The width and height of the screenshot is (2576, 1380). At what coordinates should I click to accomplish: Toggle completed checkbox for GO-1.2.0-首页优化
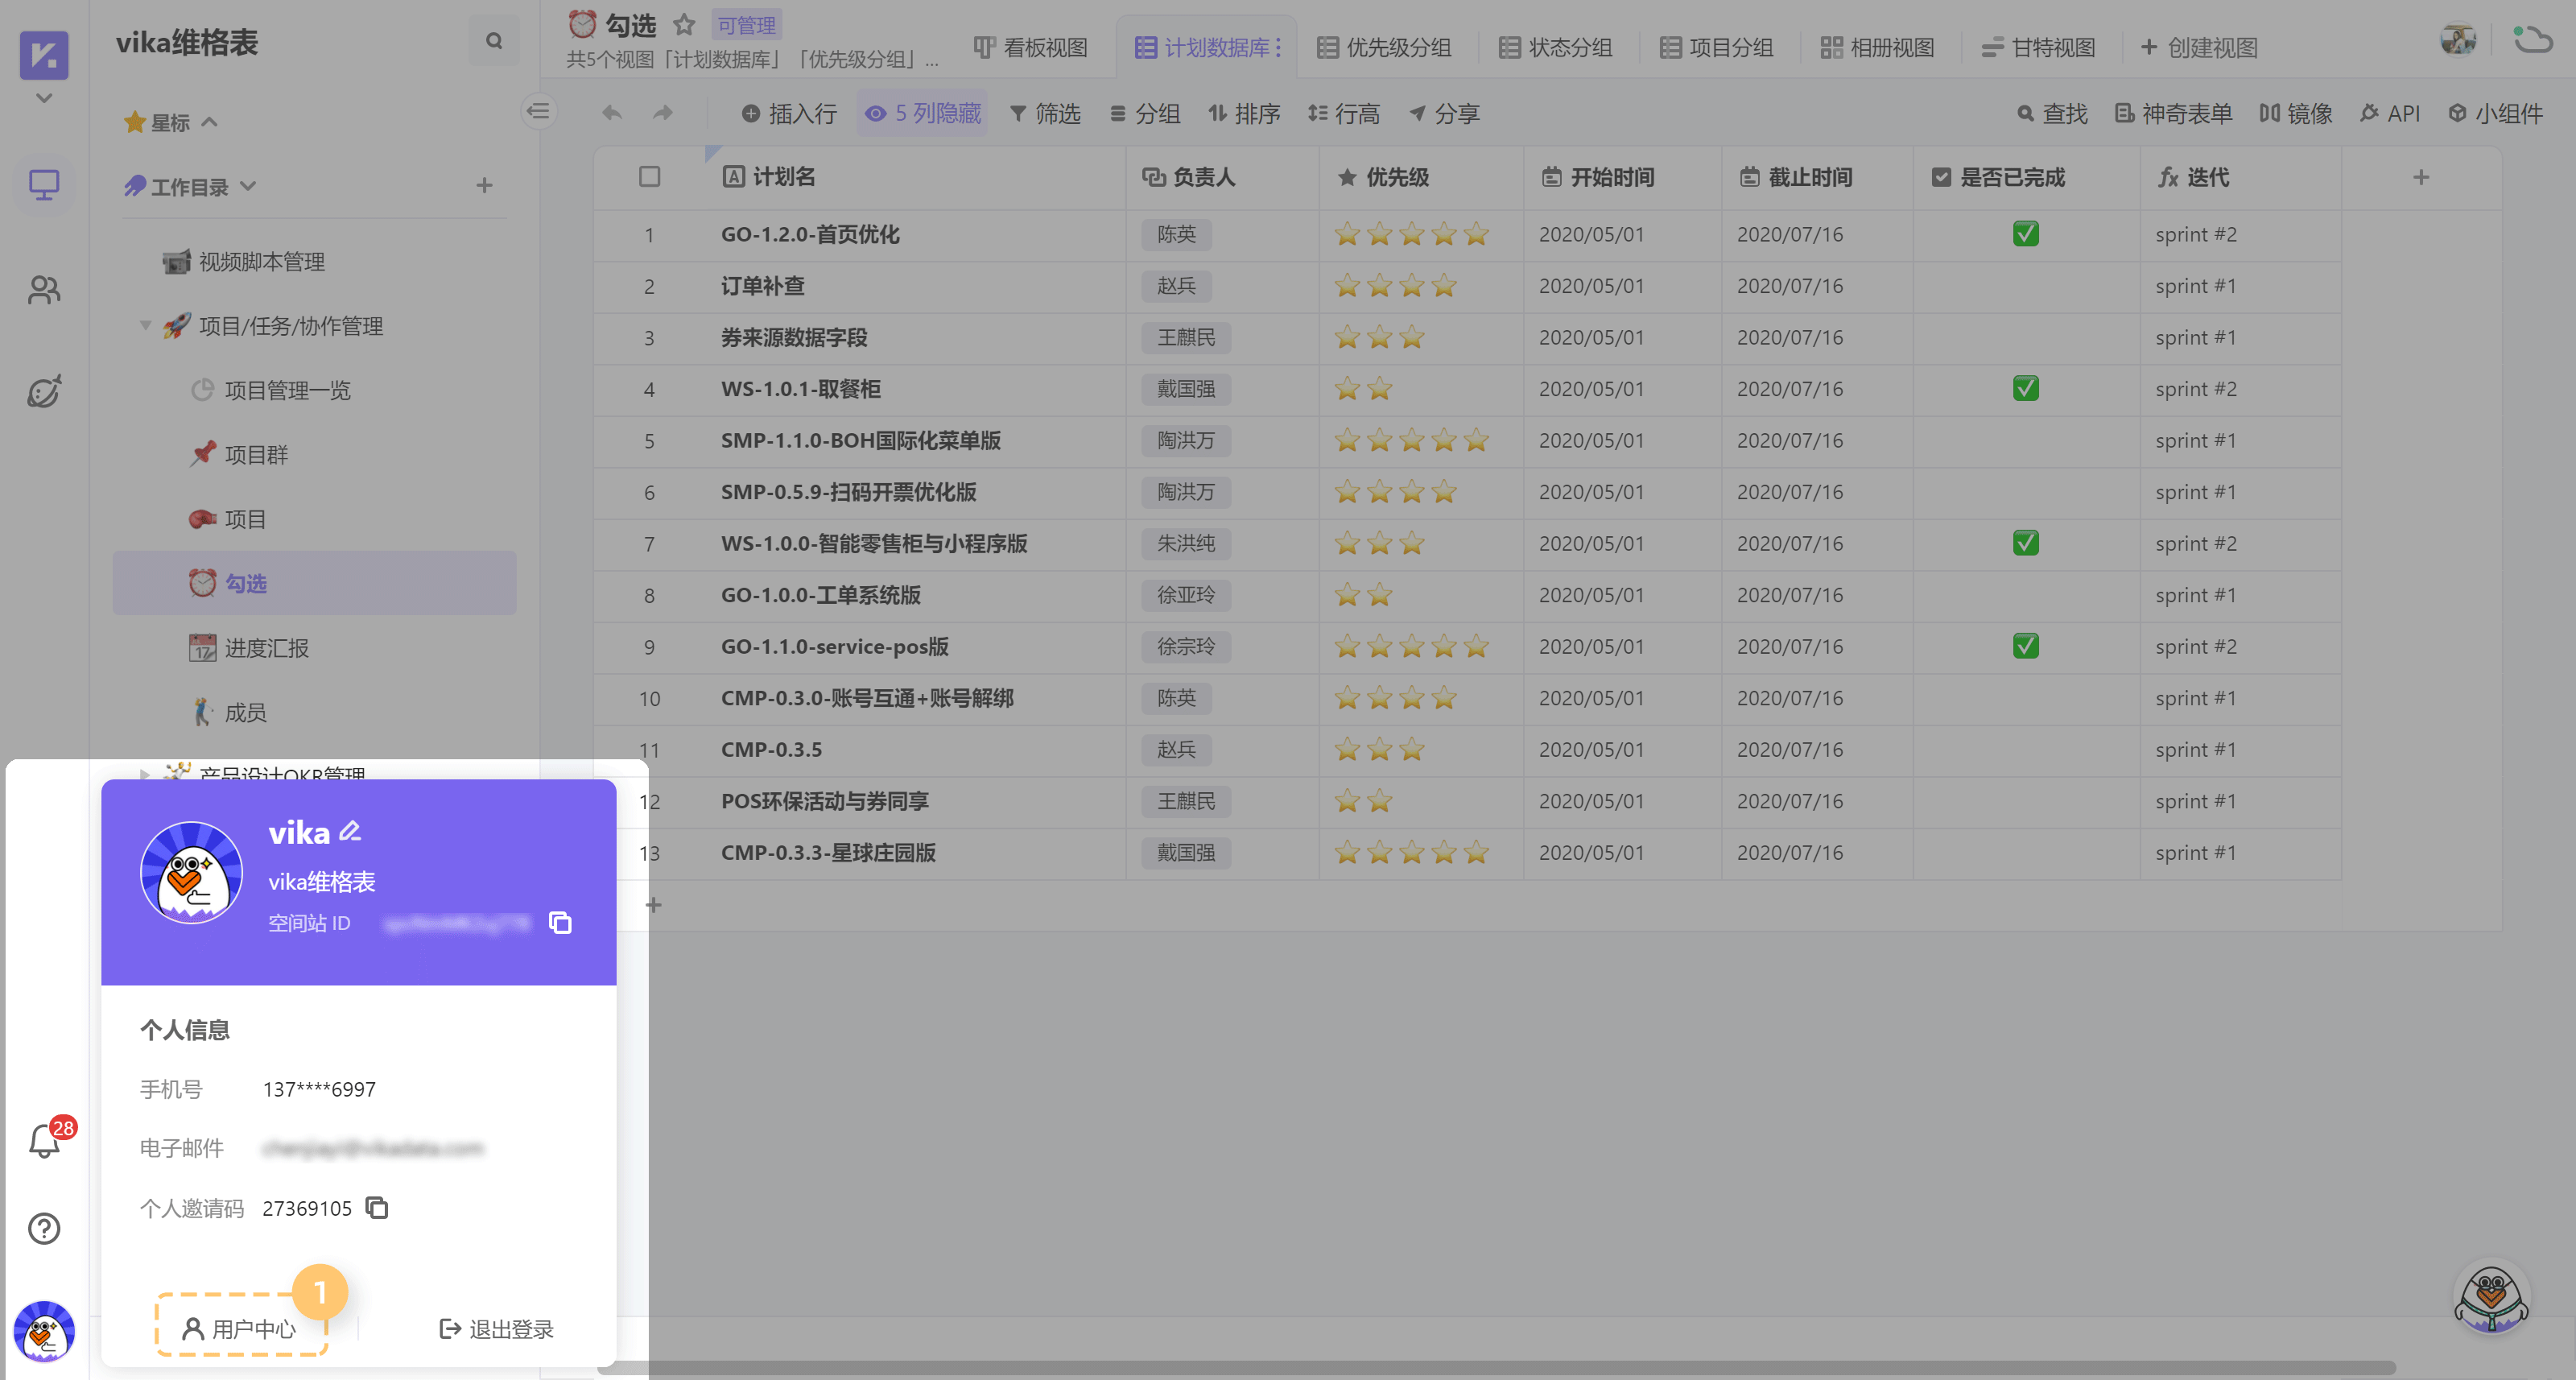click(2025, 234)
